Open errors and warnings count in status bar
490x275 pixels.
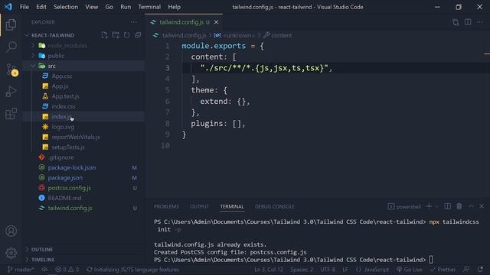[x=67, y=270]
